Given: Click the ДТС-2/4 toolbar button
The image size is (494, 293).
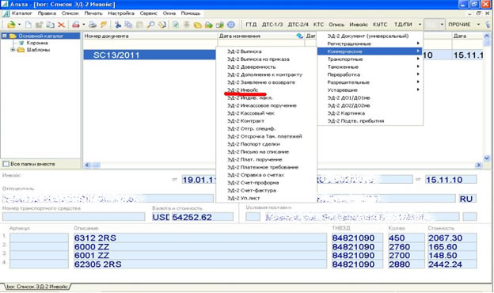Looking at the screenshot, I should coord(298,25).
